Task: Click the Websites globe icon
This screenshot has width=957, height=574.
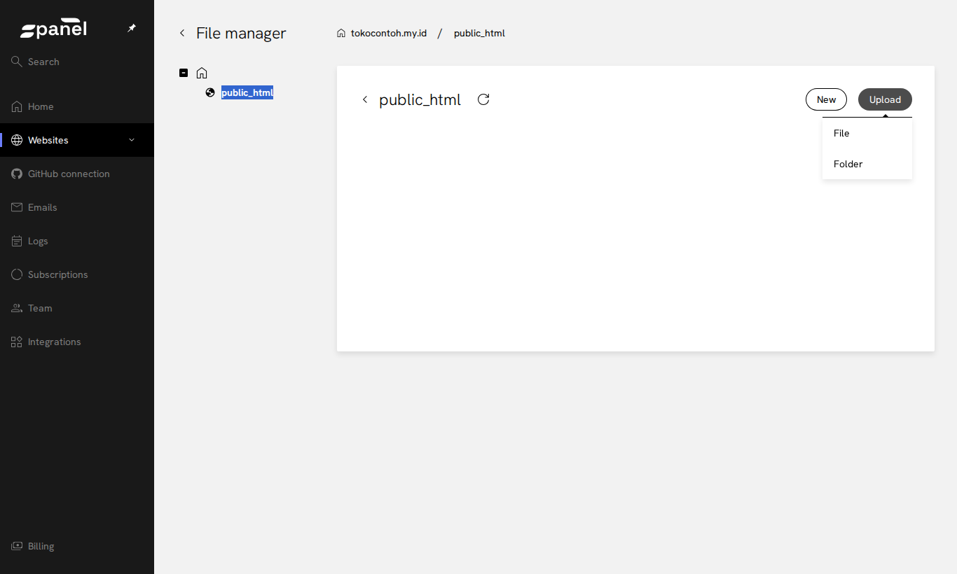Action: tap(17, 140)
